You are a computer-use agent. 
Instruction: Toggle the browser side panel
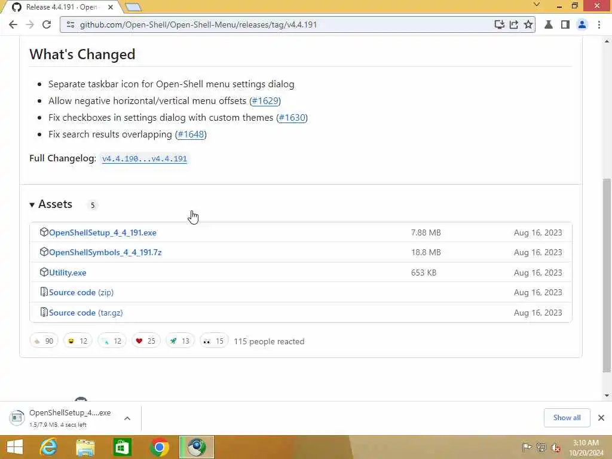pyautogui.click(x=565, y=25)
